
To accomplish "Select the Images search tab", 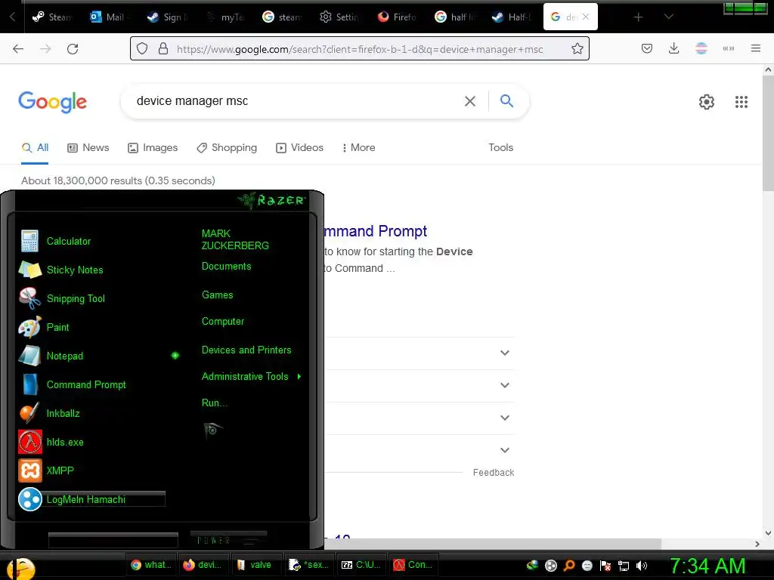I will (x=153, y=147).
